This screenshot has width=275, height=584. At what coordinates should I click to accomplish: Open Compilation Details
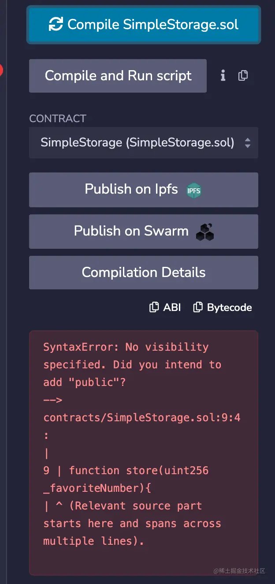(144, 273)
